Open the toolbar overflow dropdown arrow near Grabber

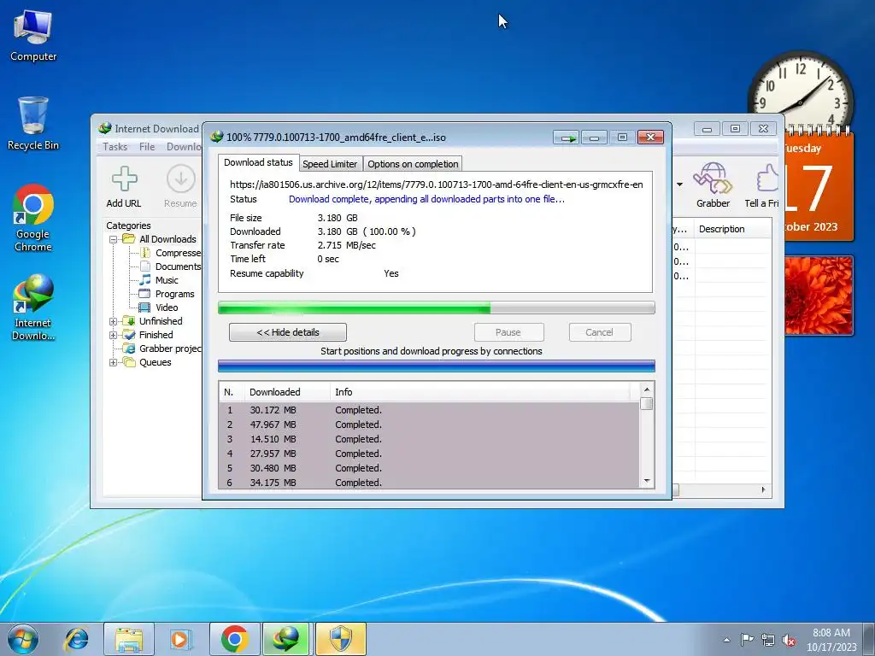pos(679,184)
